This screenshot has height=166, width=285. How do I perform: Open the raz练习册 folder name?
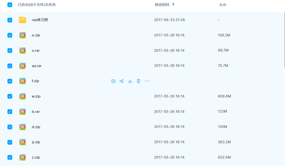click(x=40, y=20)
